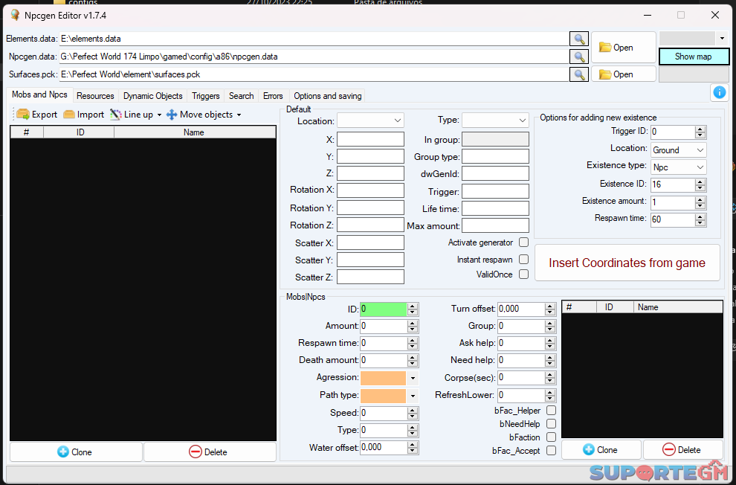The height and width of the screenshot is (485, 736).
Task: Click the Speed stepper arrows
Action: click(x=413, y=413)
